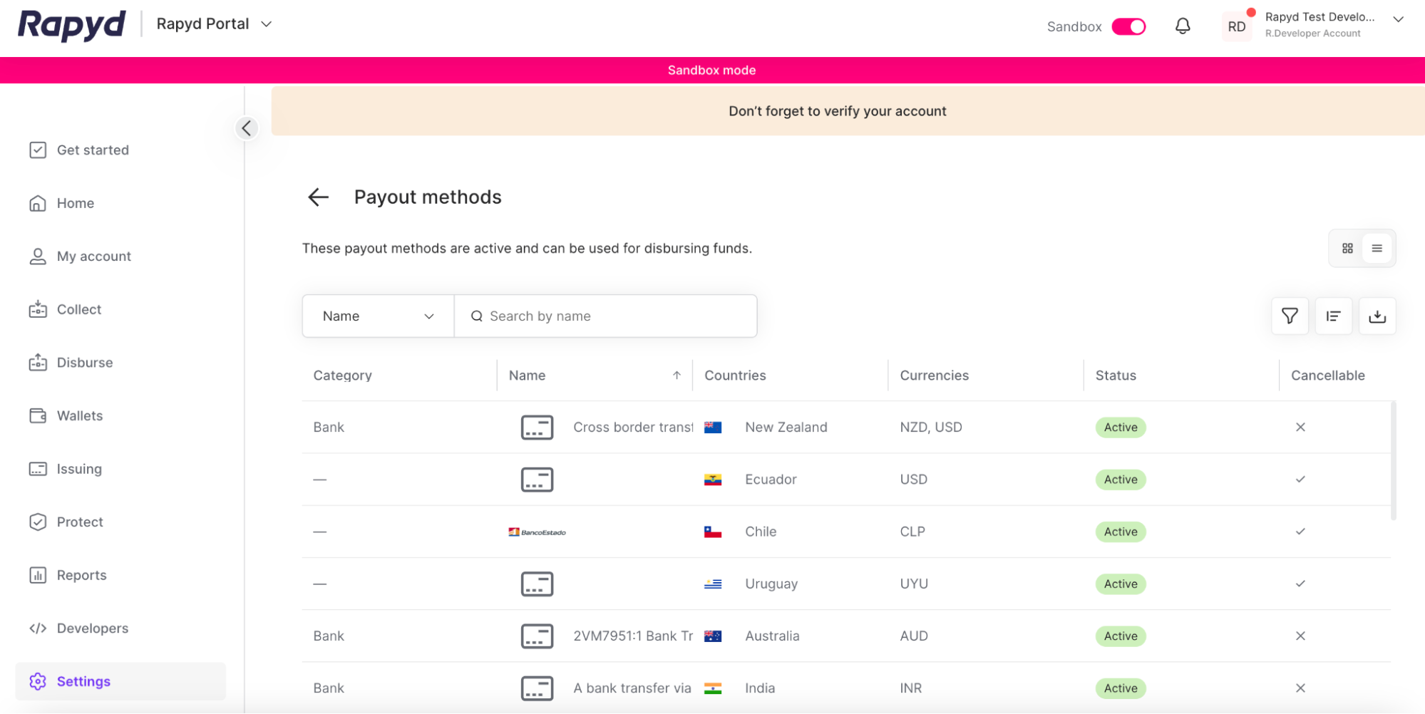Open Disburse from the sidebar icon
Image resolution: width=1425 pixels, height=714 pixels.
(x=38, y=362)
